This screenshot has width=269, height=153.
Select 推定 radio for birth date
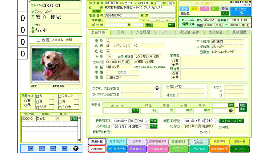coord(147,62)
